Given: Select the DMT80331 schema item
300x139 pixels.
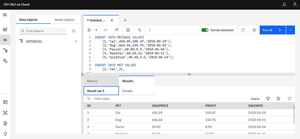Looking at the screenshot, I should coord(34,41).
